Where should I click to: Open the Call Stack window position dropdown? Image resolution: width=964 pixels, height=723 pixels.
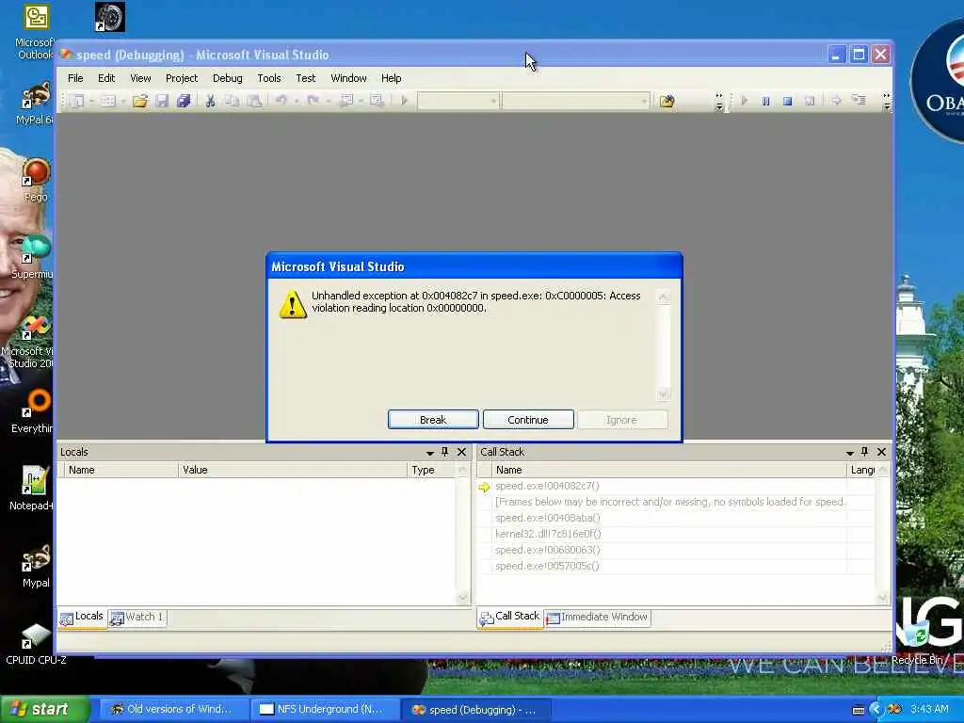pyautogui.click(x=850, y=453)
